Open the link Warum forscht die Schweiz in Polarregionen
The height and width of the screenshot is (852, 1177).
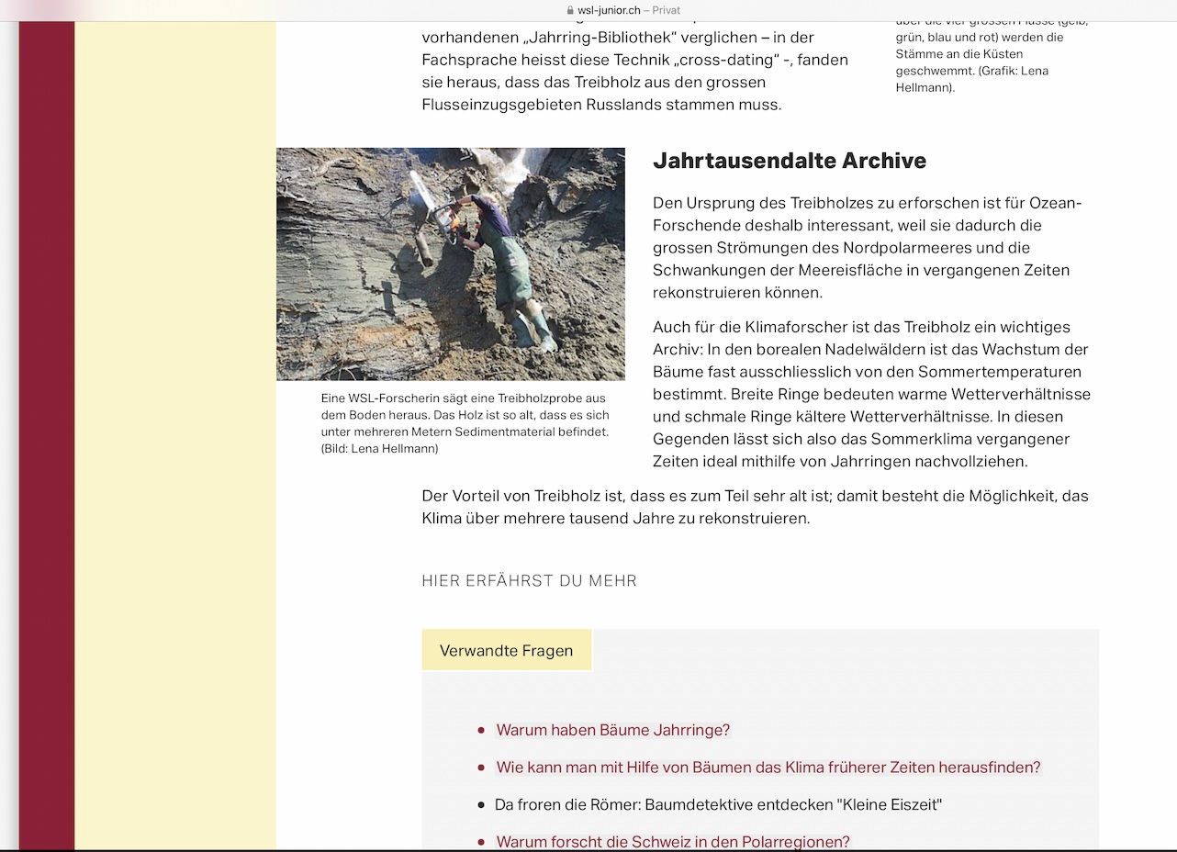click(672, 841)
